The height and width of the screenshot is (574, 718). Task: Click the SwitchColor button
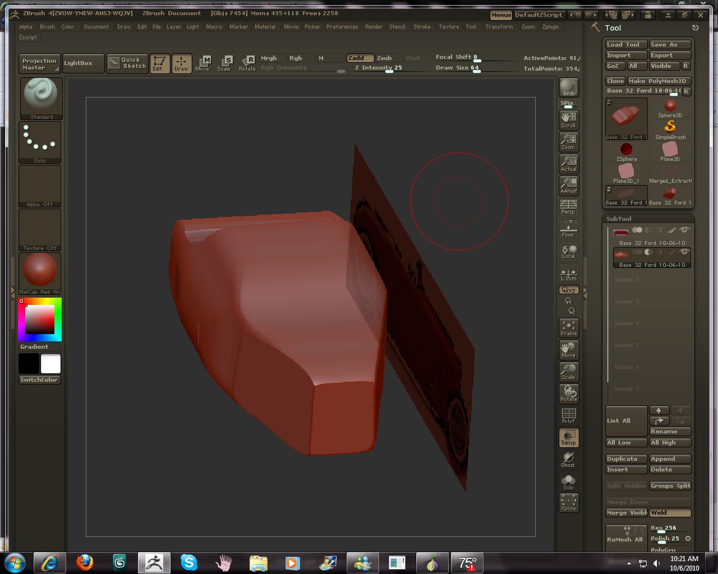[39, 379]
